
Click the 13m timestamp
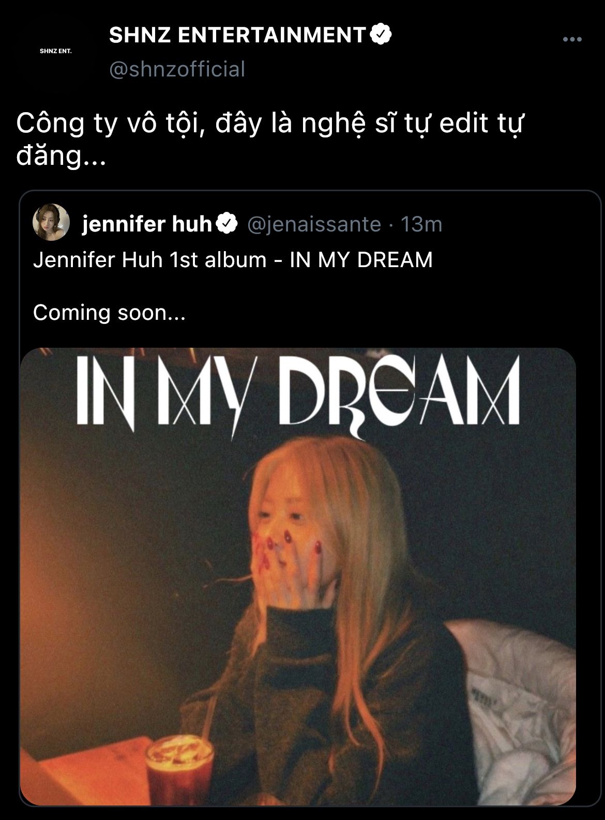tap(421, 224)
